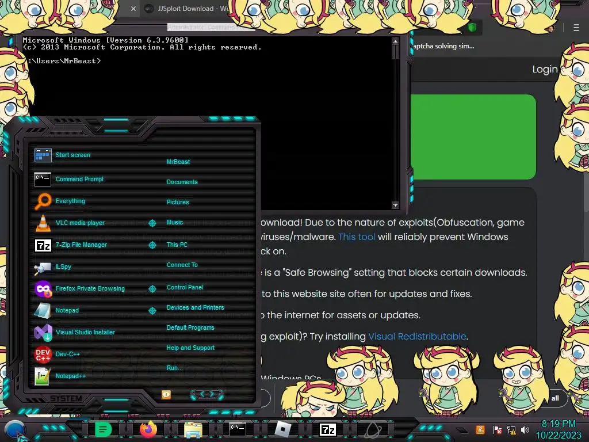The height and width of the screenshot is (442, 589).
Task: Click Command Prompt scrollbar up arrow
Action: point(395,41)
